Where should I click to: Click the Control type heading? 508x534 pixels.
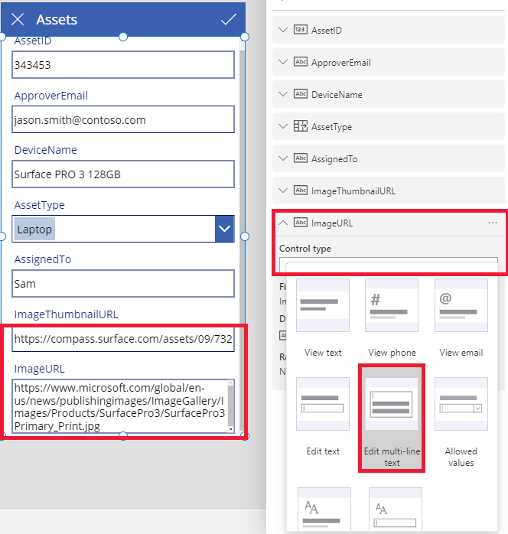tap(305, 249)
